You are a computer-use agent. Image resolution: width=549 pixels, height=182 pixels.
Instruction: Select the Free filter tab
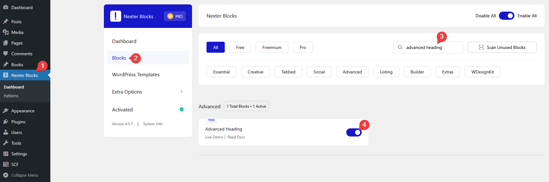(x=240, y=47)
